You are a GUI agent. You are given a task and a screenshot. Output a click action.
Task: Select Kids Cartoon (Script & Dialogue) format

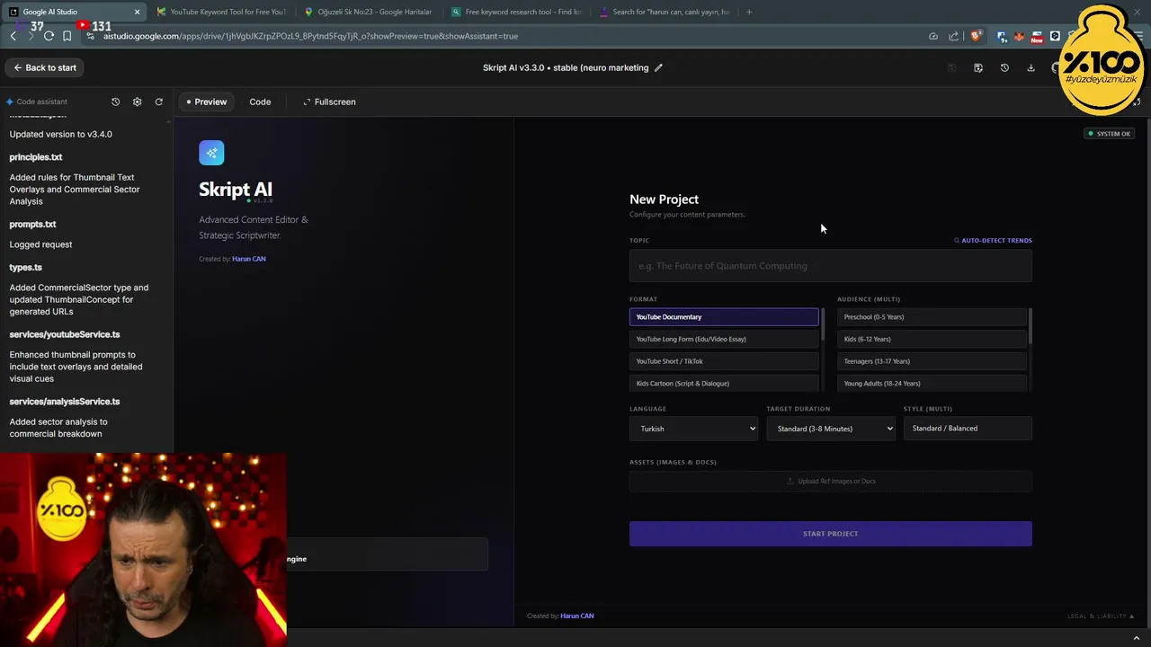(x=724, y=383)
